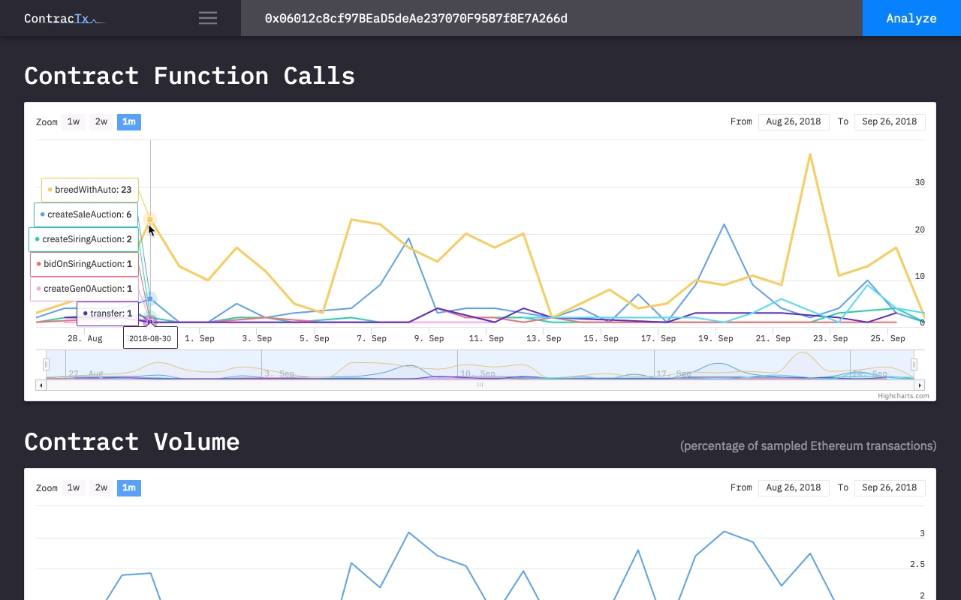Viewport: 961px width, 600px height.
Task: Click the Highcharts.com credit link
Action: [902, 395]
